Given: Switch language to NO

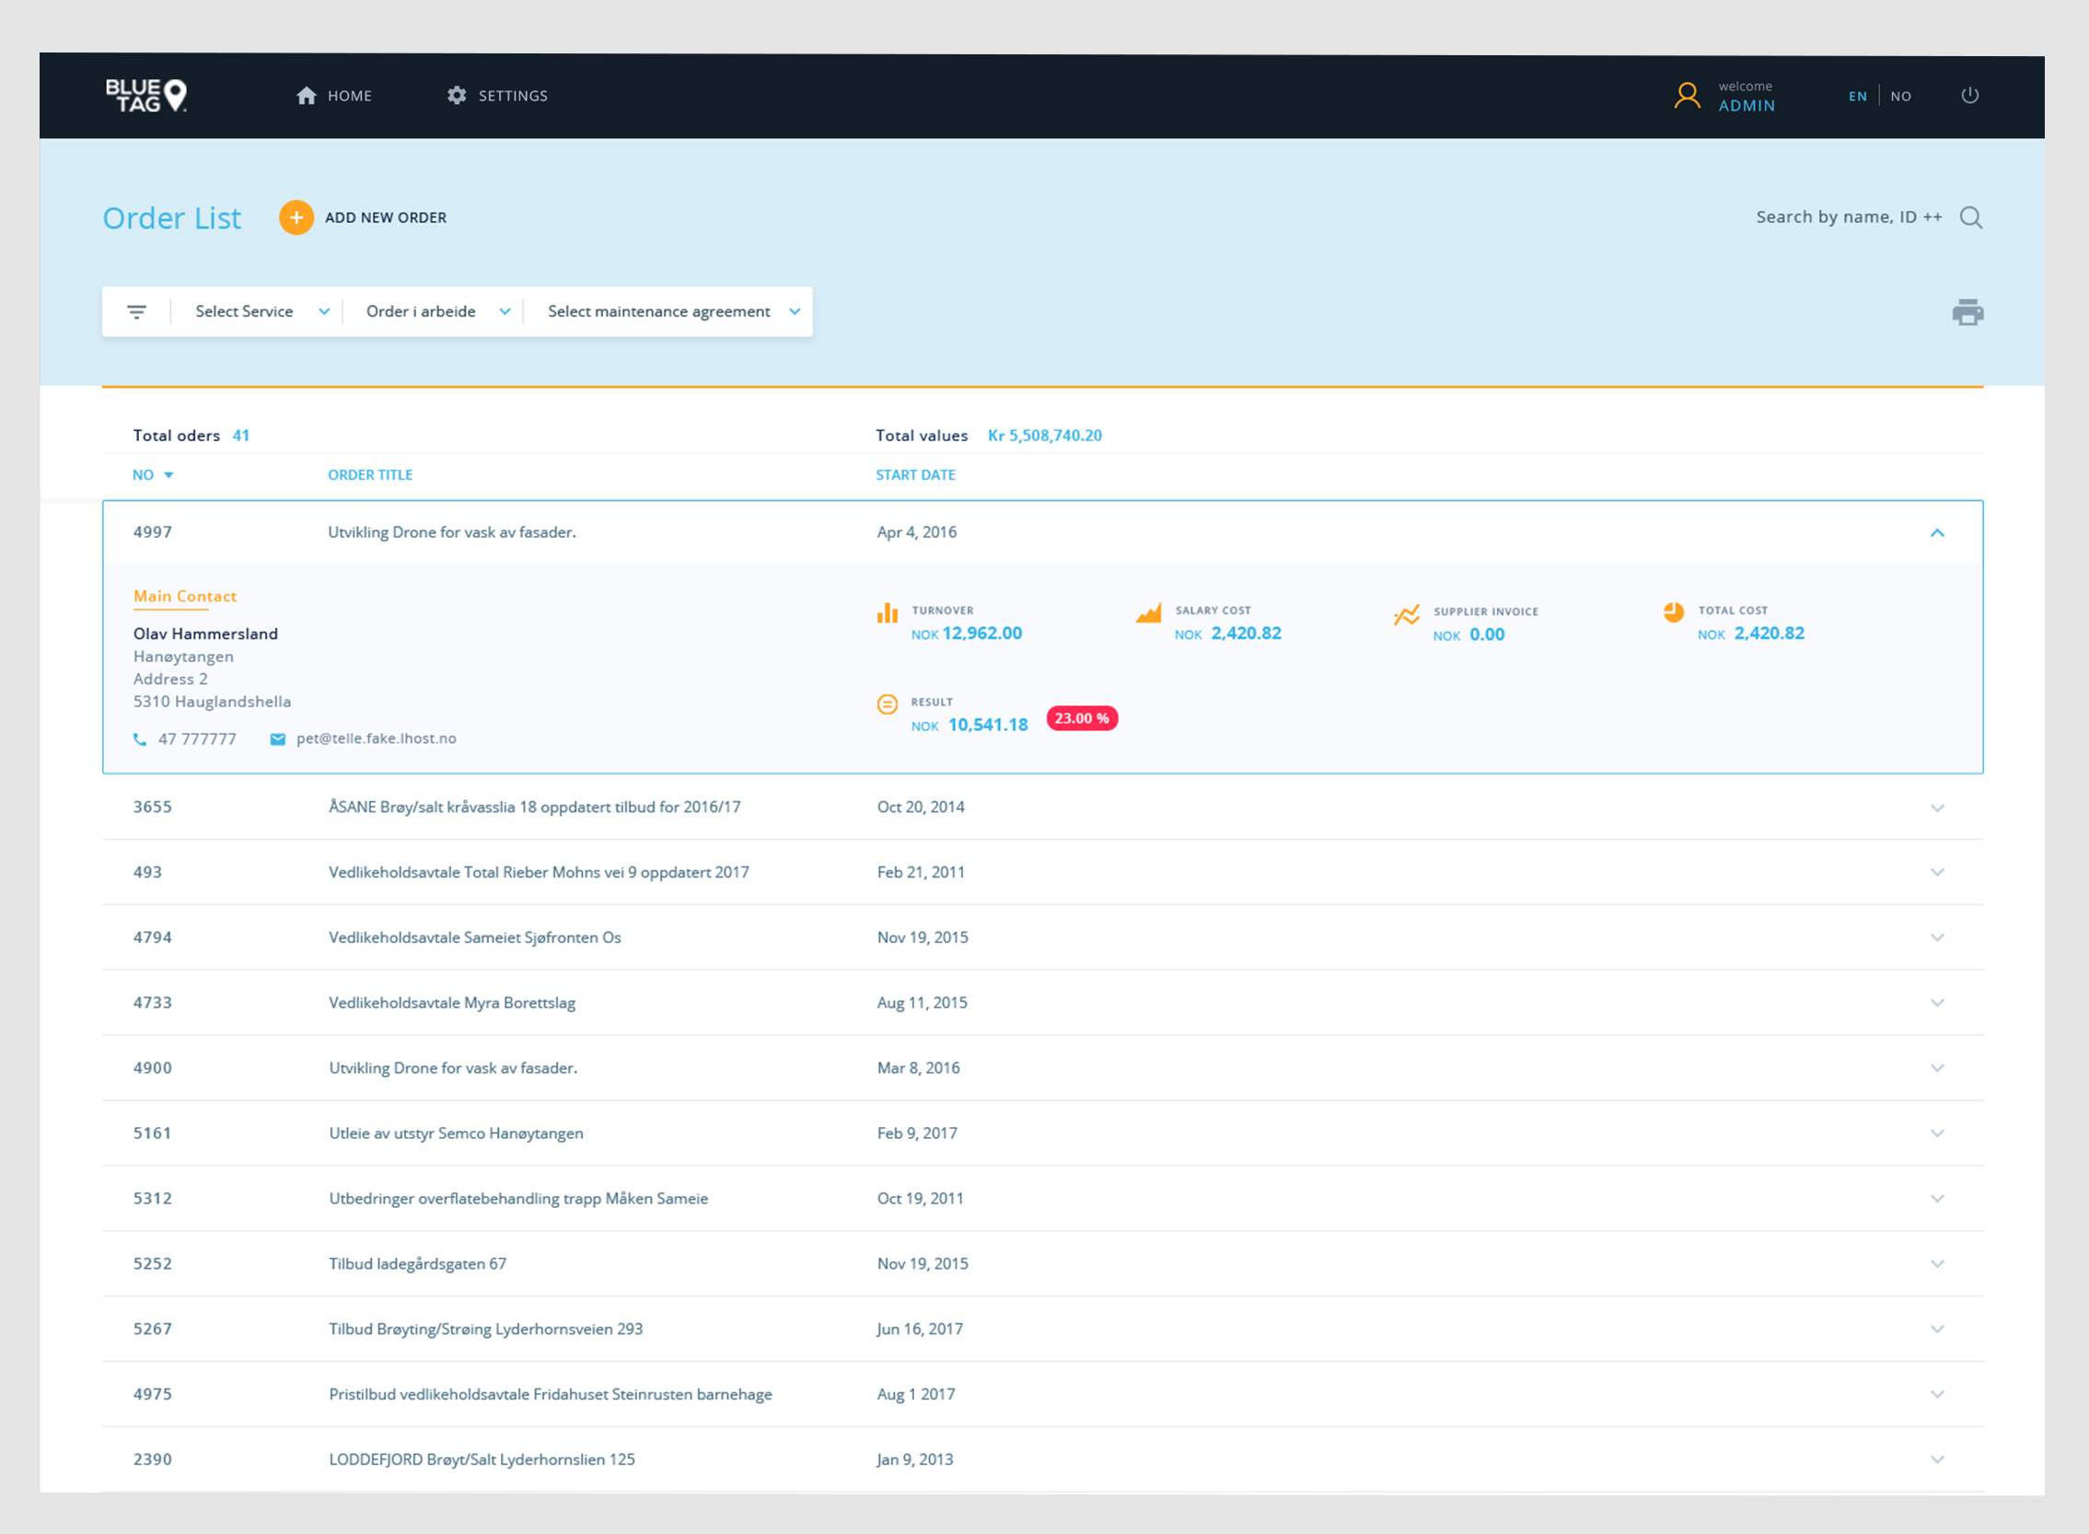Looking at the screenshot, I should [x=1900, y=97].
